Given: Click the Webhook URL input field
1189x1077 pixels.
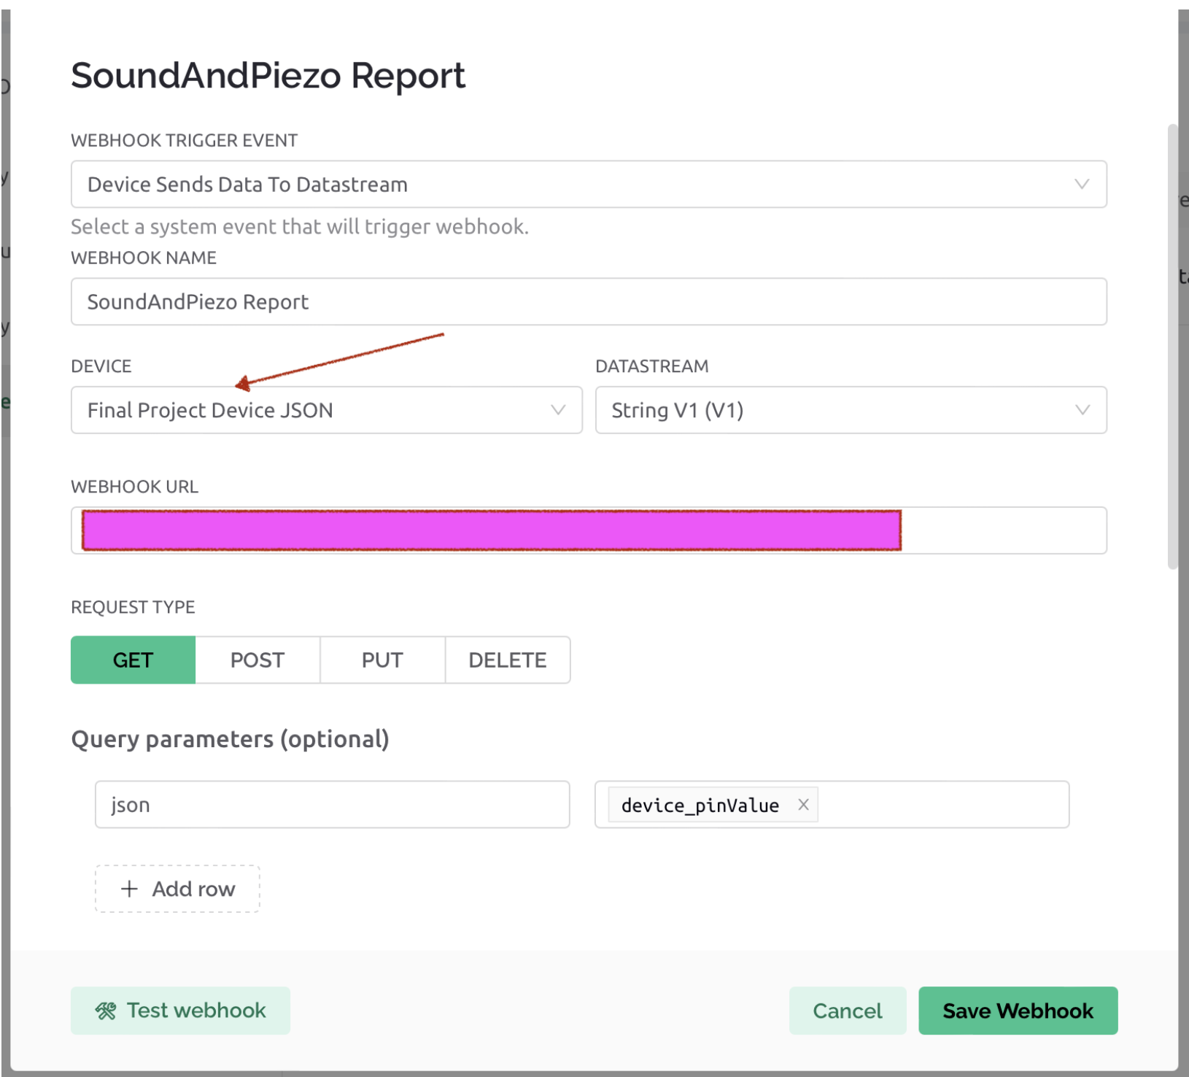Looking at the screenshot, I should [589, 530].
